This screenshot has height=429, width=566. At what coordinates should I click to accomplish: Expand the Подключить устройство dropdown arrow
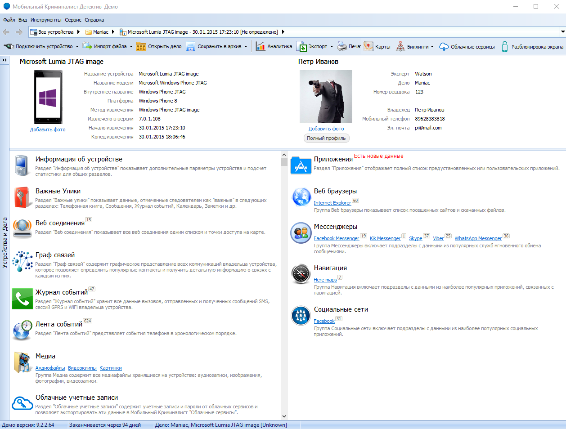click(x=77, y=46)
